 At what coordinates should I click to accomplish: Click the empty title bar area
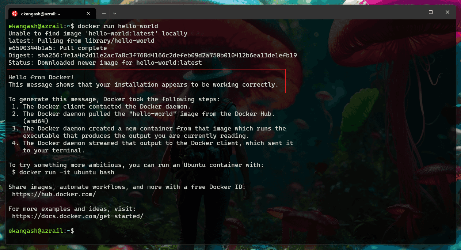point(256,13)
